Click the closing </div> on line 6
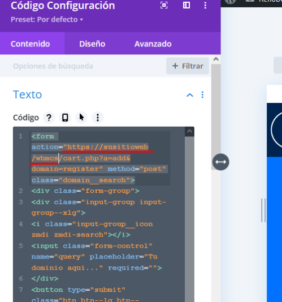This screenshot has height=302, width=282. point(45,278)
